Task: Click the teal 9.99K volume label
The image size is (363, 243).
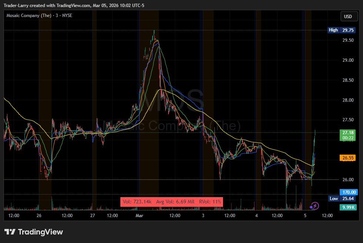Action: coord(347,207)
